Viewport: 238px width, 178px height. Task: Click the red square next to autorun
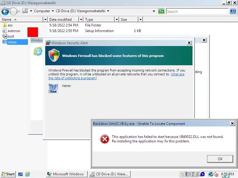[33, 32]
